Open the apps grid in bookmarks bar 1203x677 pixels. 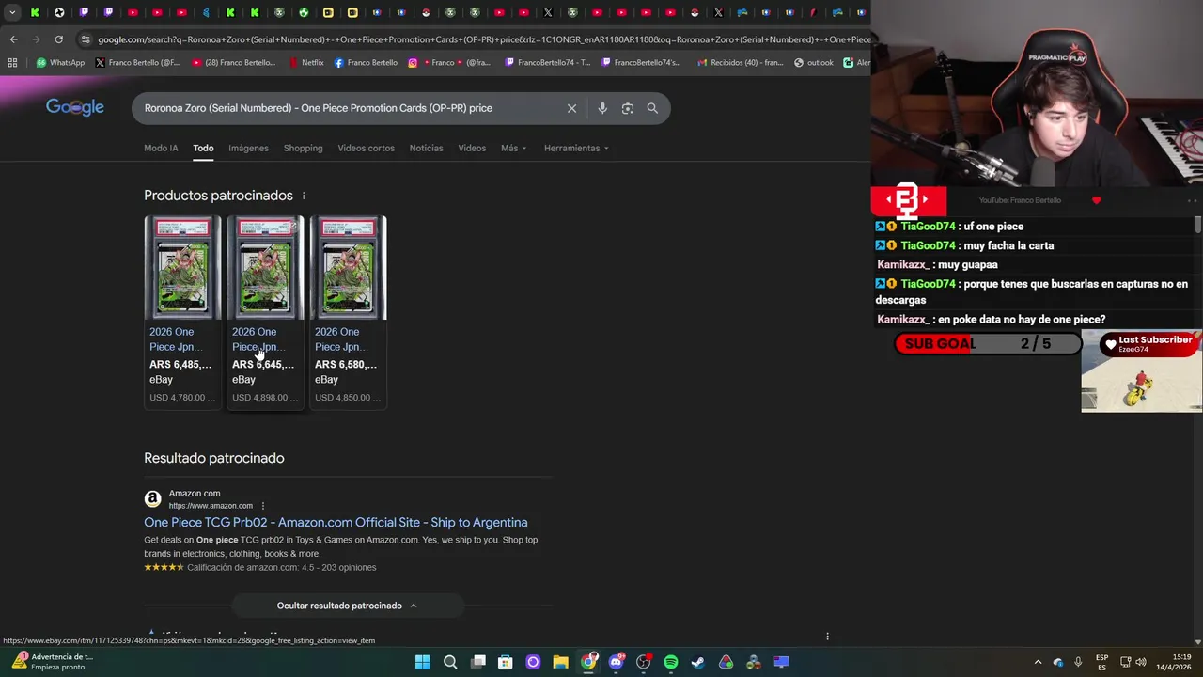coord(12,63)
